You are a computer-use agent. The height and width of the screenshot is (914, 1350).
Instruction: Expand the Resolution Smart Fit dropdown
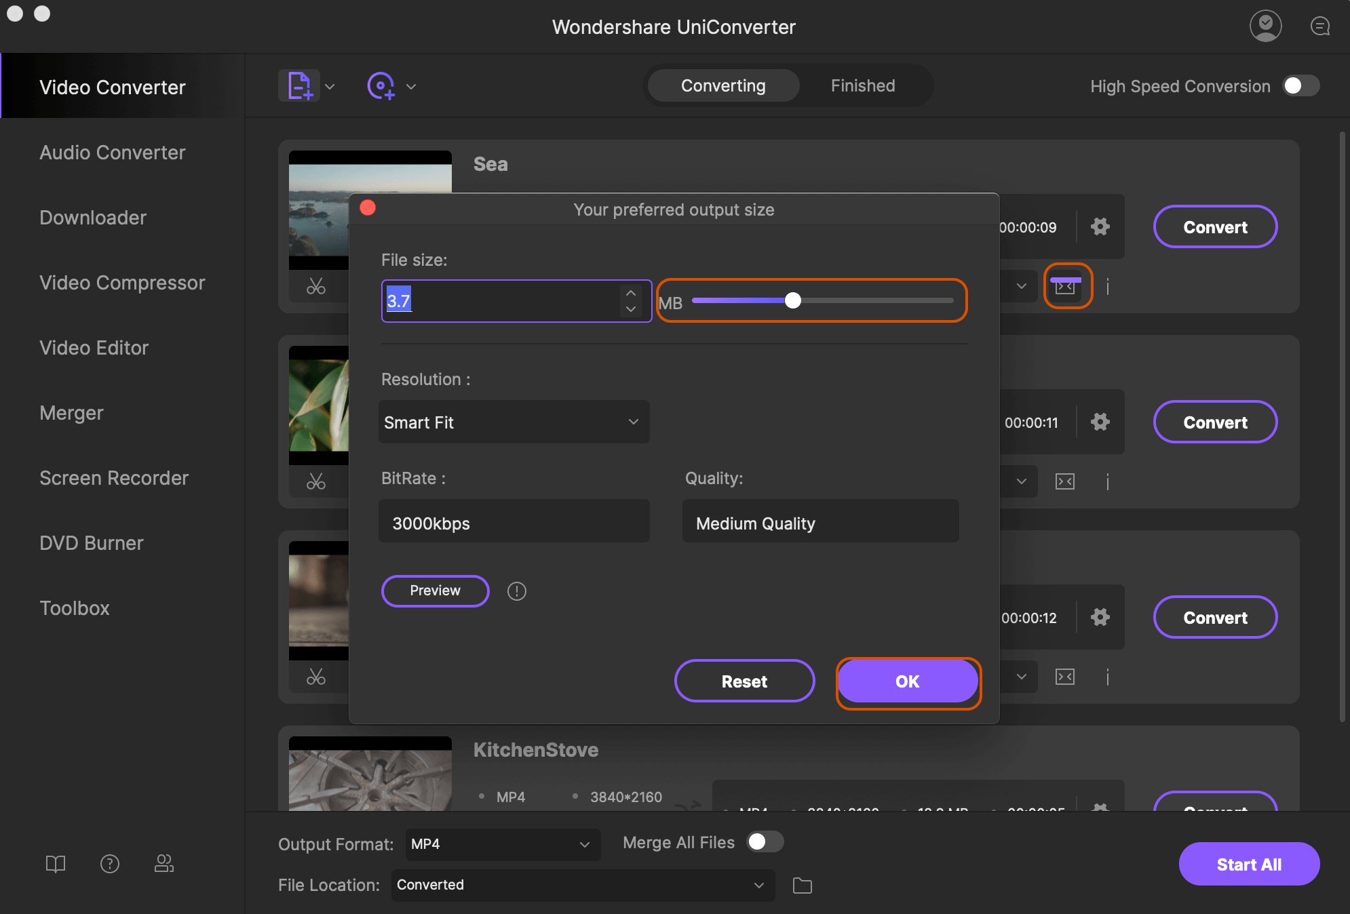514,420
